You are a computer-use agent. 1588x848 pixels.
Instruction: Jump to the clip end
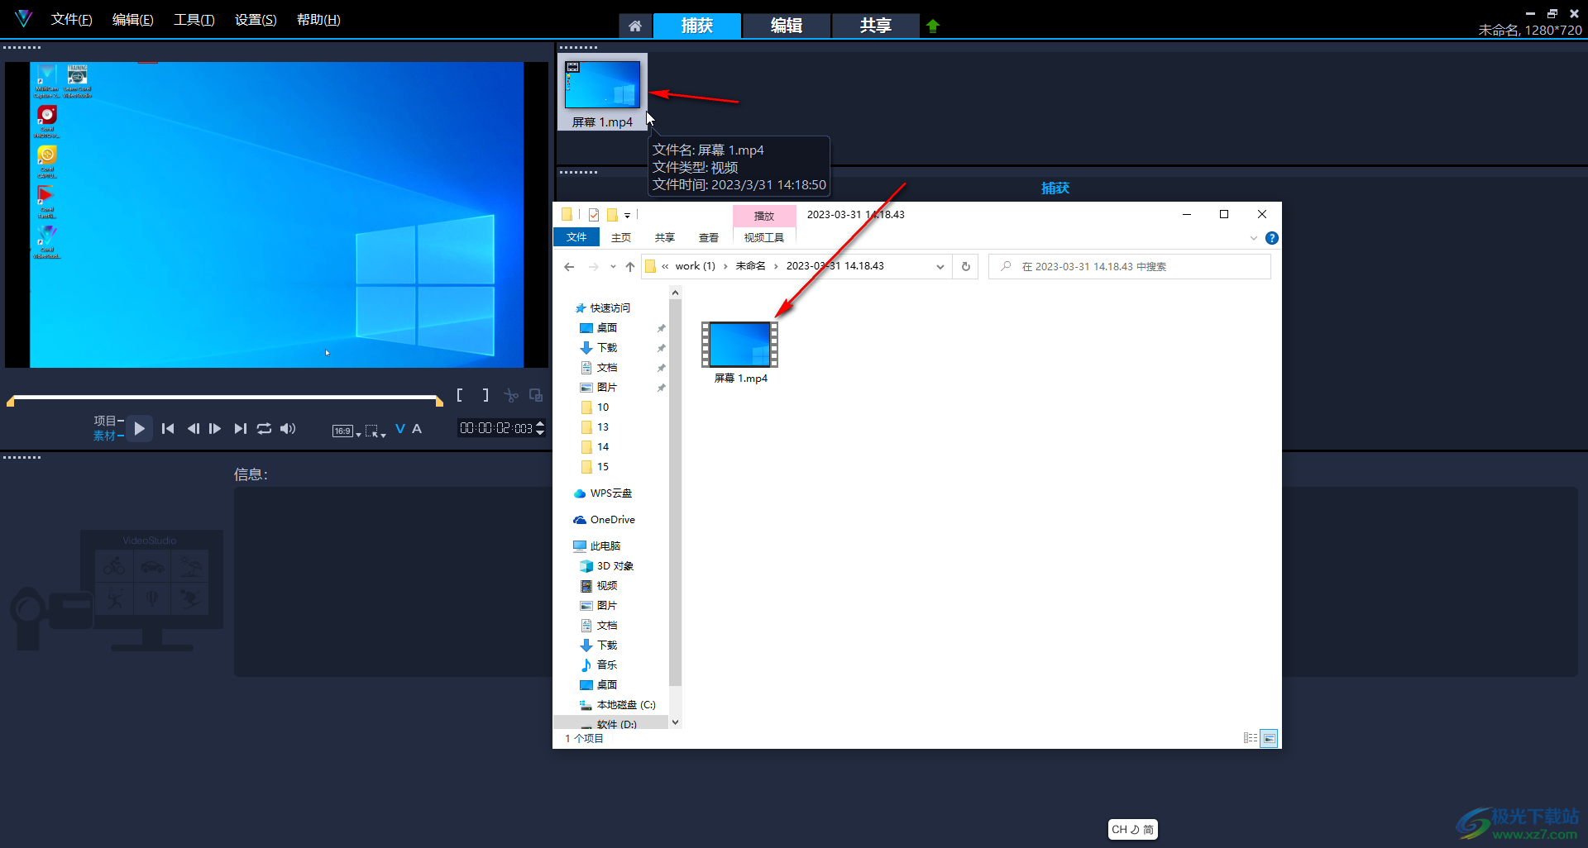pyautogui.click(x=240, y=428)
